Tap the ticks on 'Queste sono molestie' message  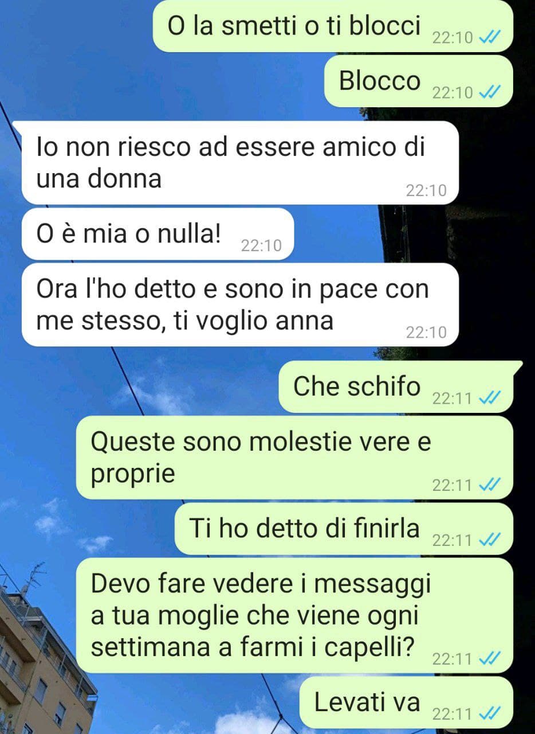click(x=490, y=486)
